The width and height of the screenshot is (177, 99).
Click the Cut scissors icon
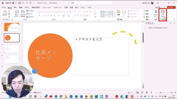pyautogui.click(x=9, y=11)
